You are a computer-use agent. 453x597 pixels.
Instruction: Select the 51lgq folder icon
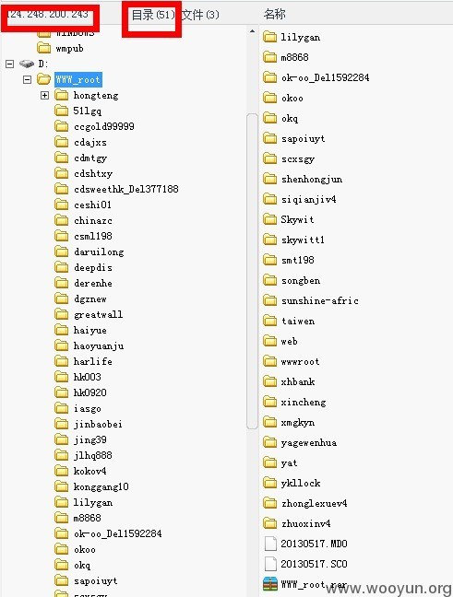point(62,111)
